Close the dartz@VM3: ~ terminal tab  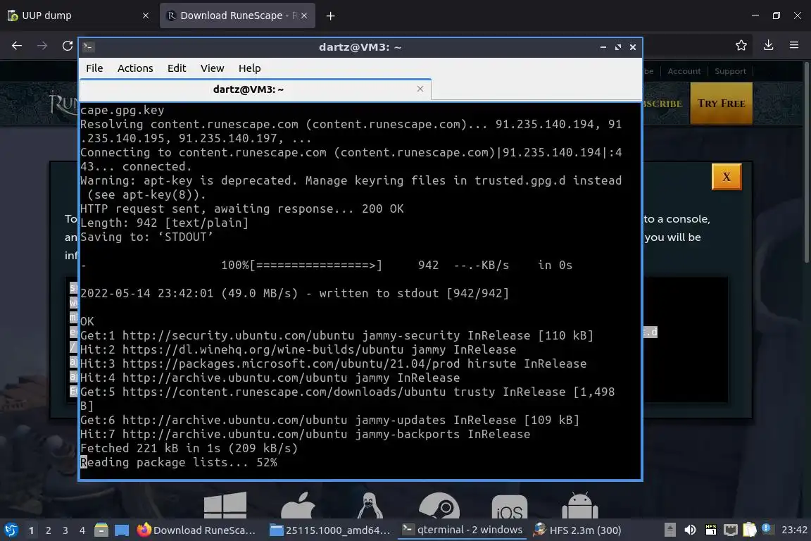pos(420,89)
